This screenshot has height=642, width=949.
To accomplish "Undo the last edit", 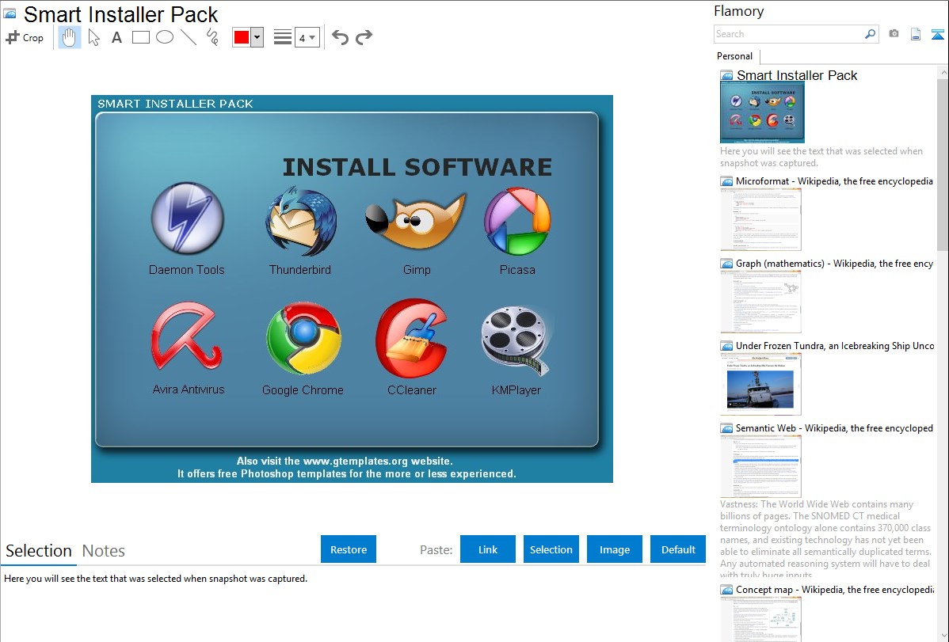I will click(x=340, y=37).
